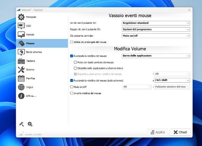Close the Volume² options window with X
This screenshot has height=146, width=202.
point(189,10)
